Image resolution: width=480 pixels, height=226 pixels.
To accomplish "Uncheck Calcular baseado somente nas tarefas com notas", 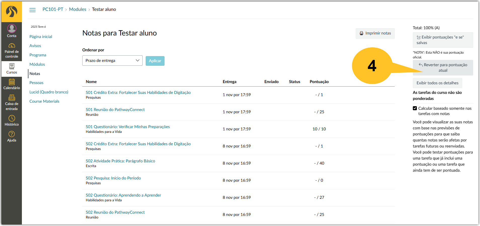I will pyautogui.click(x=415, y=108).
